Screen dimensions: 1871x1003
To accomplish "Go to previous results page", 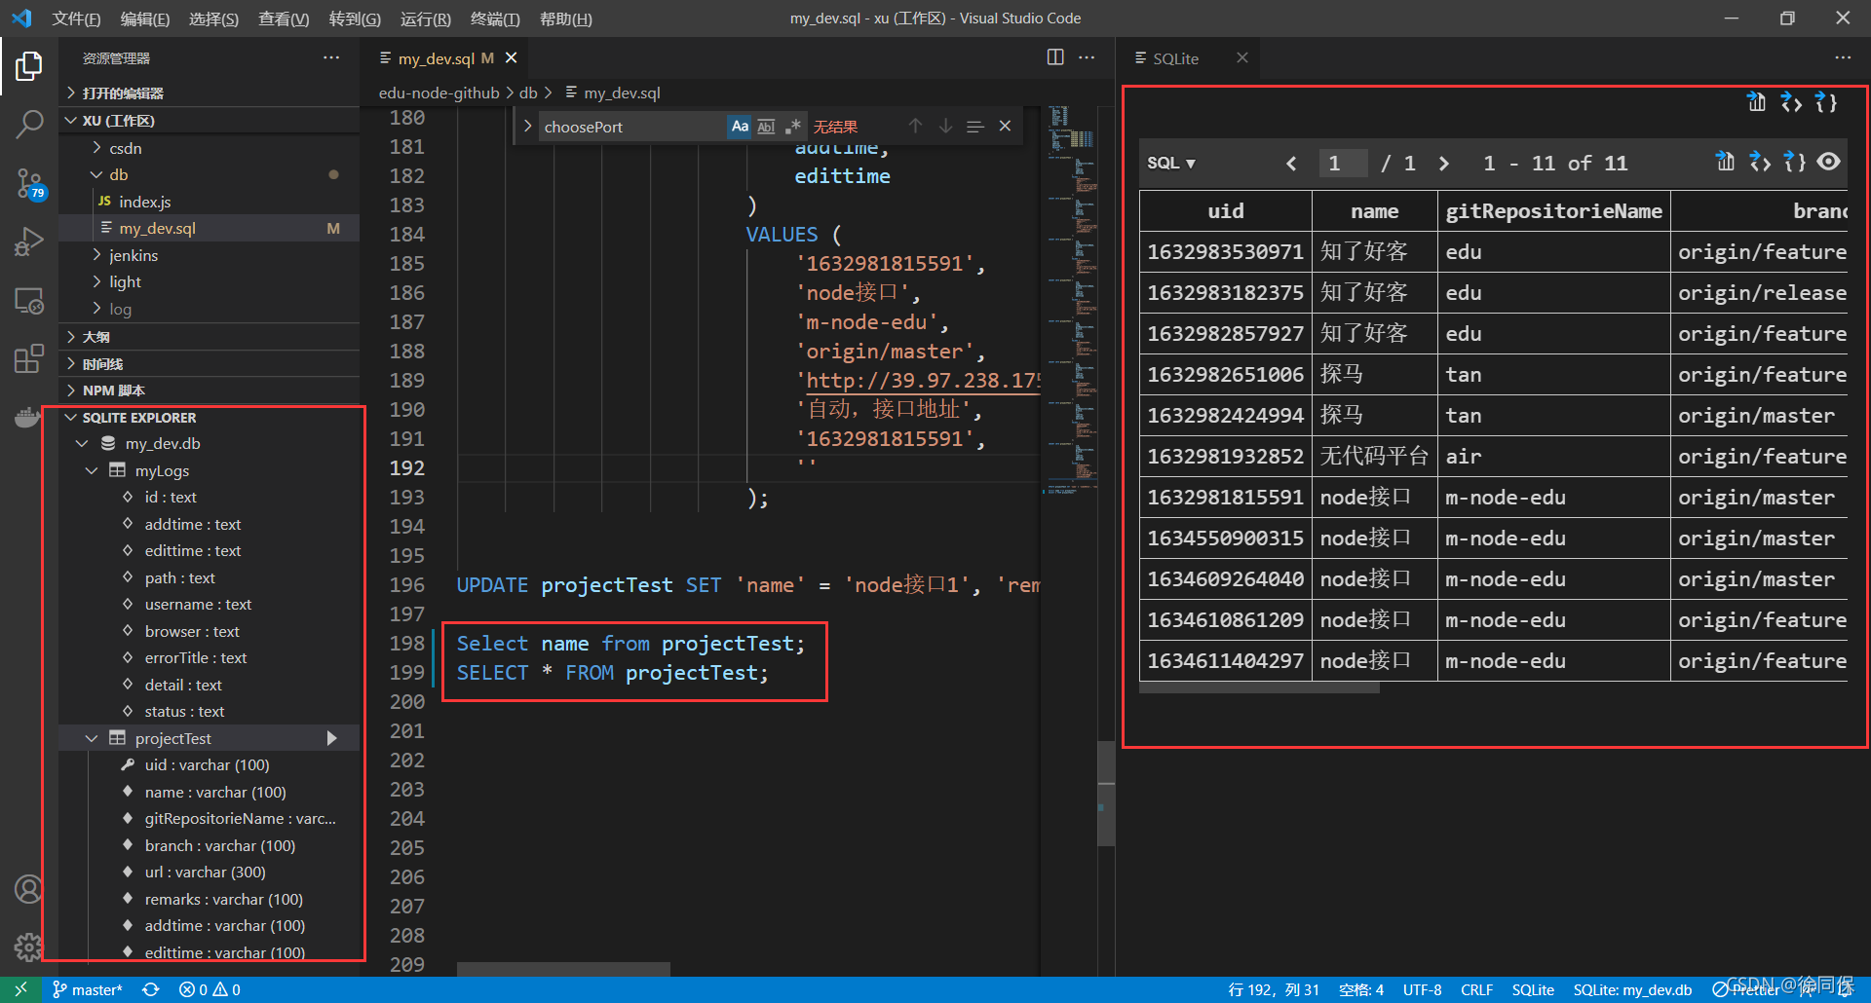I will (x=1291, y=164).
